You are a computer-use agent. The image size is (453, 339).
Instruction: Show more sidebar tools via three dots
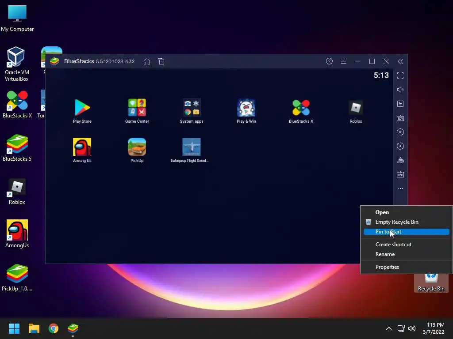(x=400, y=188)
